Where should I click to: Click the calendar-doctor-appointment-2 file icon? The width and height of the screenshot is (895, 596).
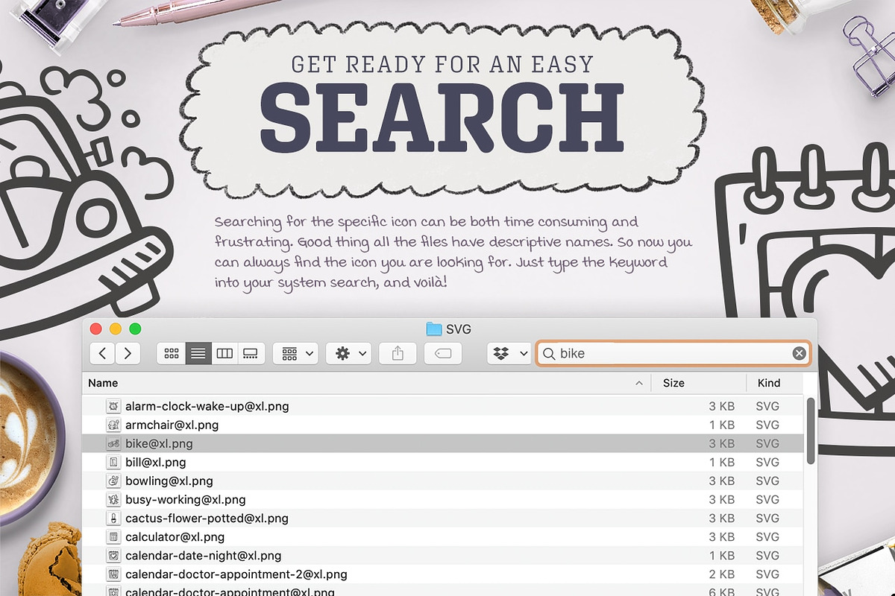click(113, 574)
